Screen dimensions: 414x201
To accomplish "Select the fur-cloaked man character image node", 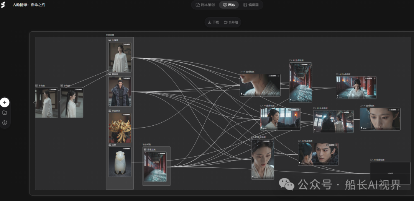I will [120, 91].
